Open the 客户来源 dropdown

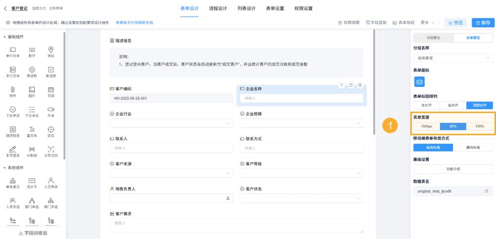pos(171,173)
